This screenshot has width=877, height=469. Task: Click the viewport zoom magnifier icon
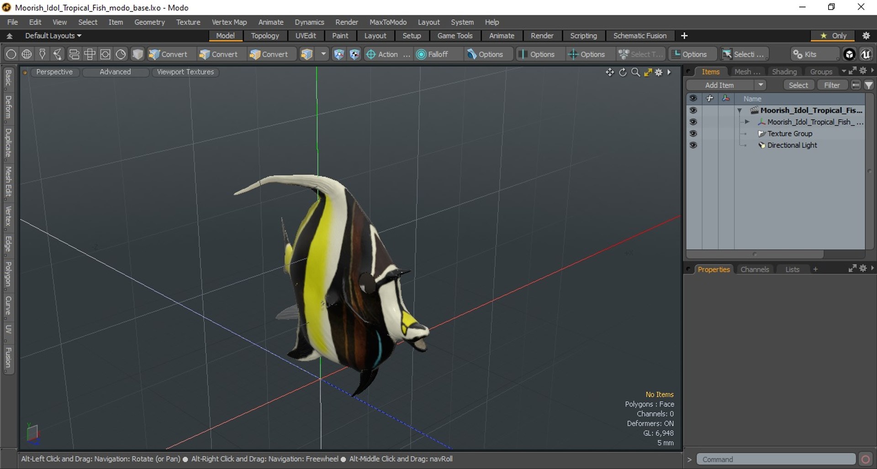click(x=635, y=72)
